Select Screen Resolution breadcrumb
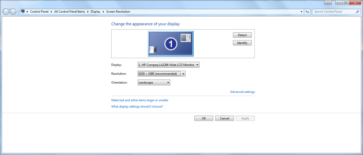The width and height of the screenshot is (363, 155). (118, 12)
